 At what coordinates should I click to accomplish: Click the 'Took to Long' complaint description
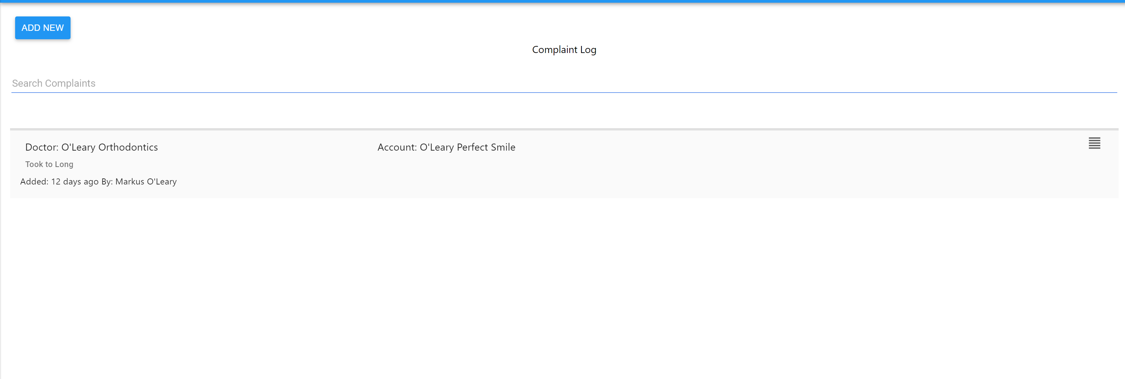pyautogui.click(x=49, y=164)
